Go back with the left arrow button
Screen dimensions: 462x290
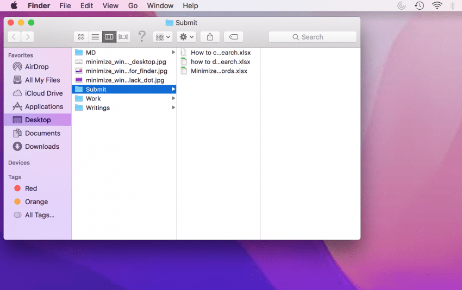(14, 37)
